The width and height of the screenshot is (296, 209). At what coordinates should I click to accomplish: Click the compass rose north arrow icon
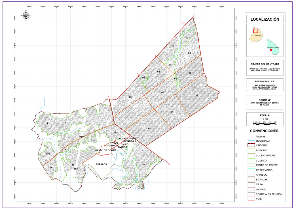coord(26,16)
